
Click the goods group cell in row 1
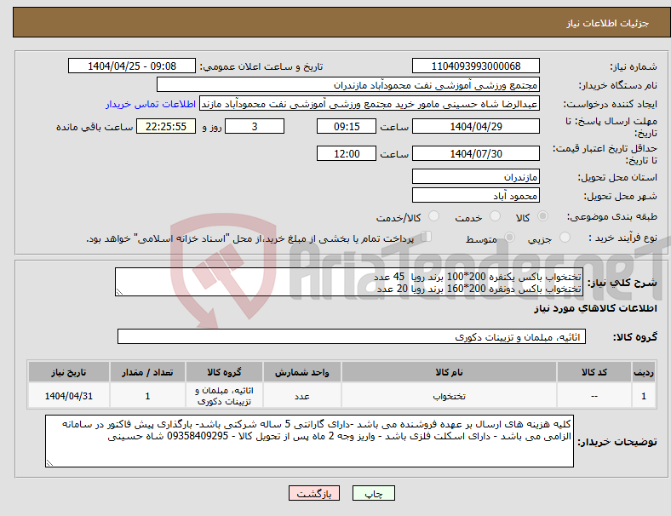coord(224,396)
